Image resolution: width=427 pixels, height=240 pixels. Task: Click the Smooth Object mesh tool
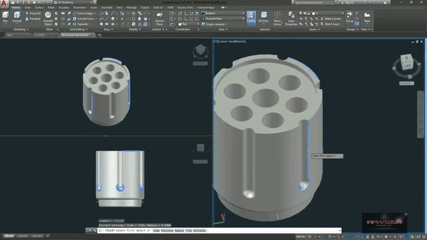pos(48,19)
